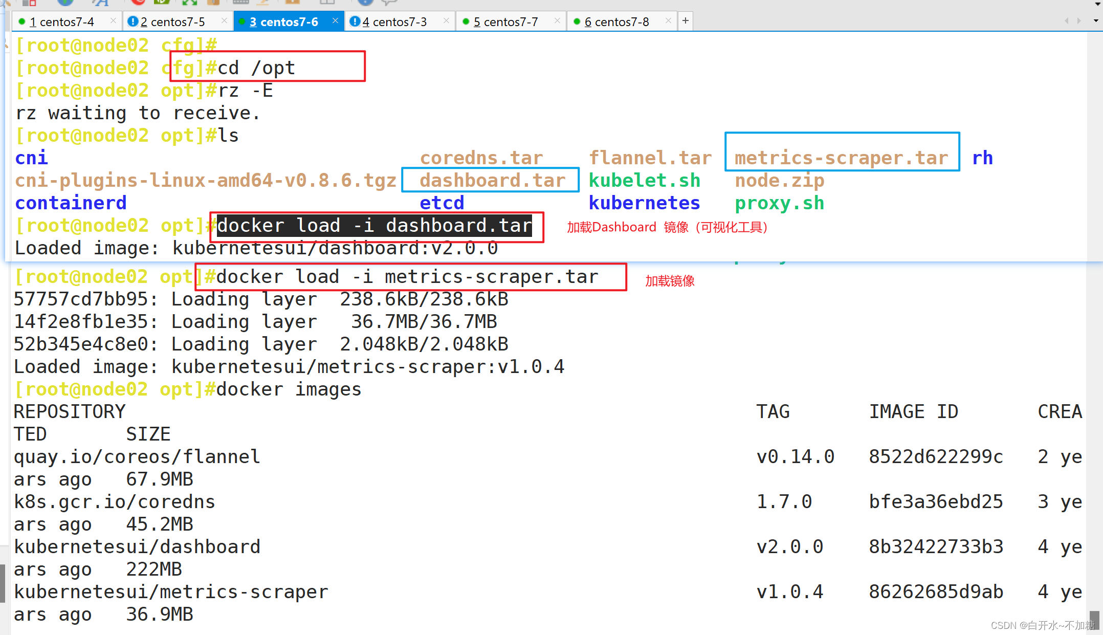Screen dimensions: 1103x635
Task: Open the 4 centos7-3 session tab
Action: [x=400, y=21]
